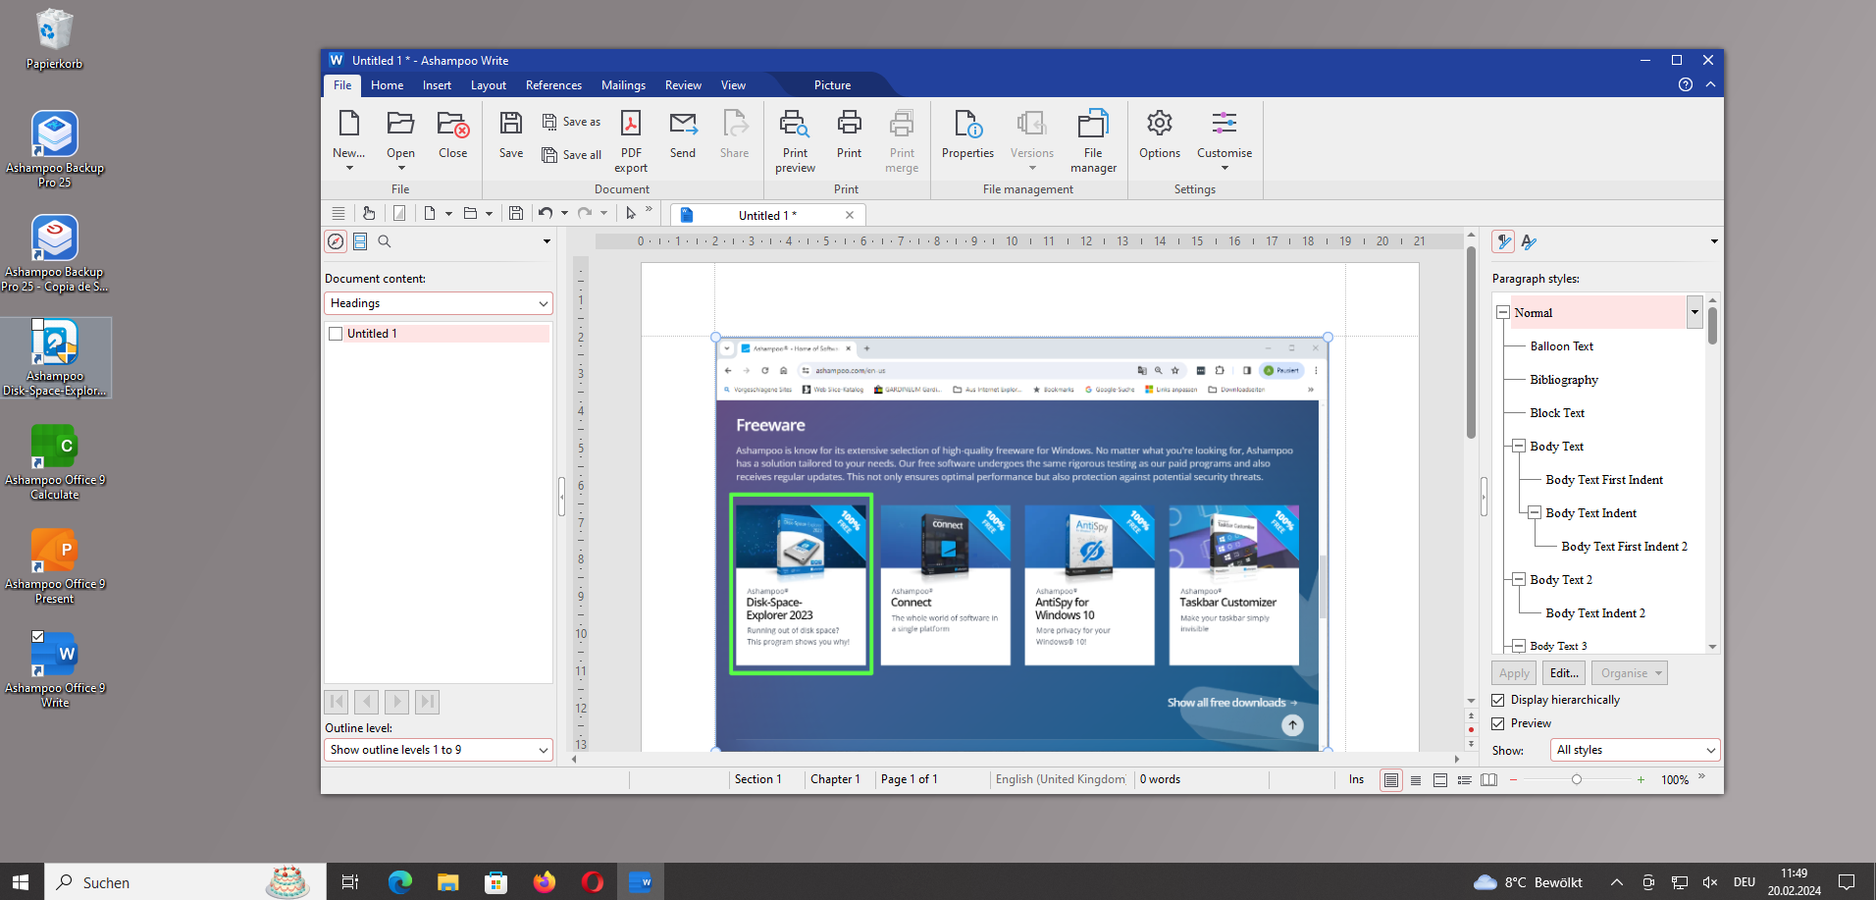
Task: Click the zoom out minus button
Action: [1513, 780]
